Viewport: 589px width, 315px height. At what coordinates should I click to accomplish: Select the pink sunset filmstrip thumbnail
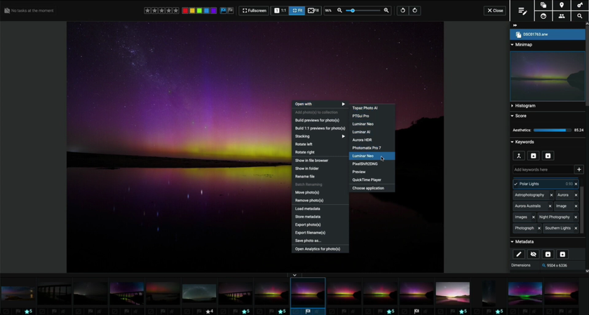(453, 293)
